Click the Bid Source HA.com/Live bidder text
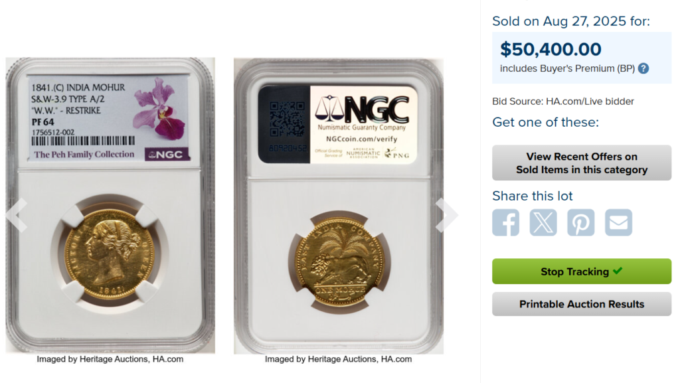The height and width of the screenshot is (383, 680). [563, 102]
